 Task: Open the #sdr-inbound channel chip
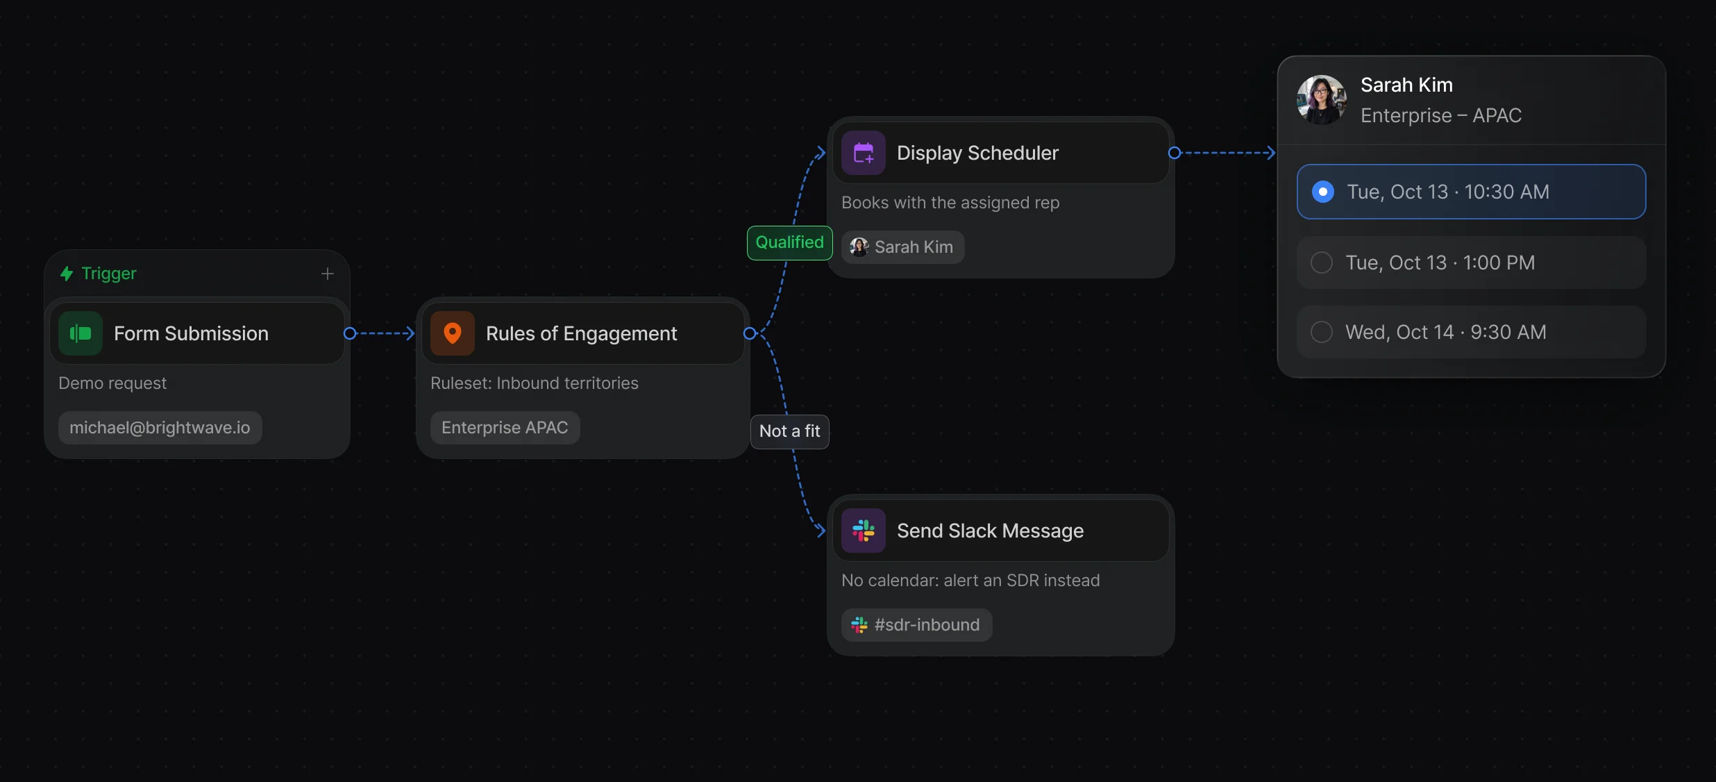click(x=917, y=625)
